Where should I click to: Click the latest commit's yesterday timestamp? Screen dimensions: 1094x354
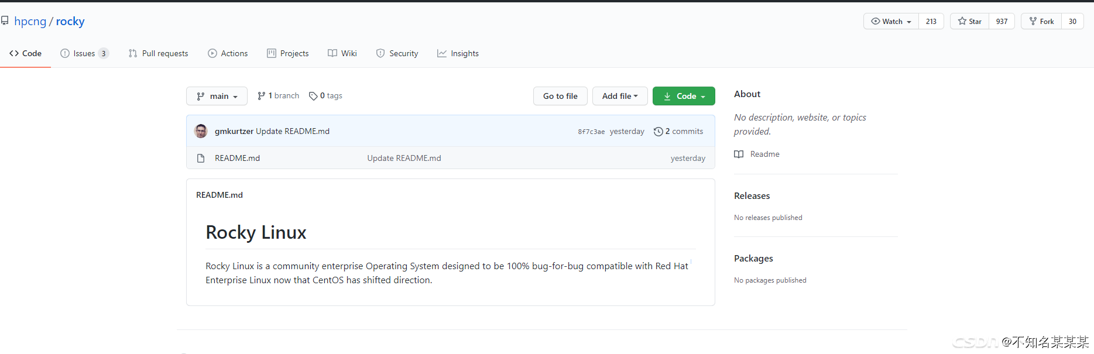click(627, 131)
